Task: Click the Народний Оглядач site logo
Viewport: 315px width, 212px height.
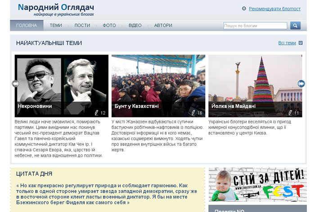Action: click(x=56, y=8)
